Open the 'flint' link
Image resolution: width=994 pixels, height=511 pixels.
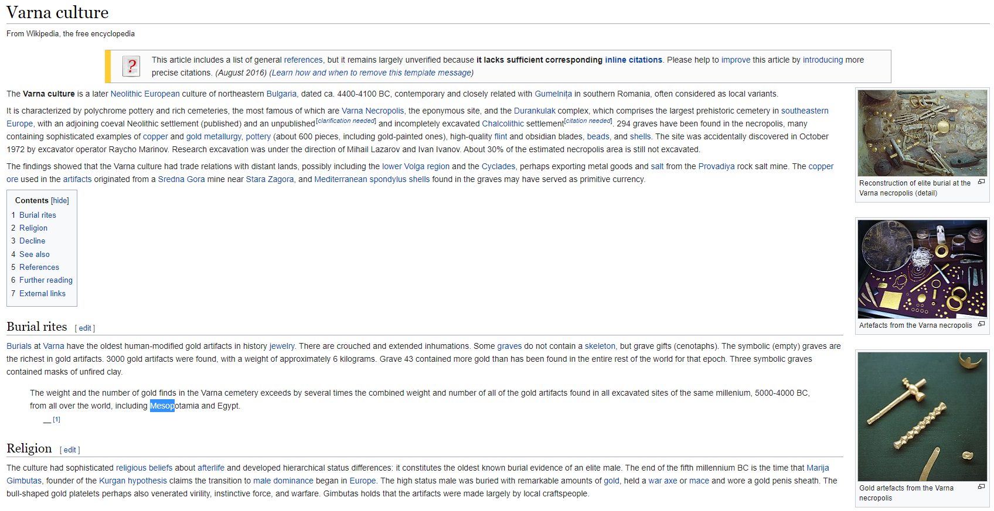tap(501, 136)
